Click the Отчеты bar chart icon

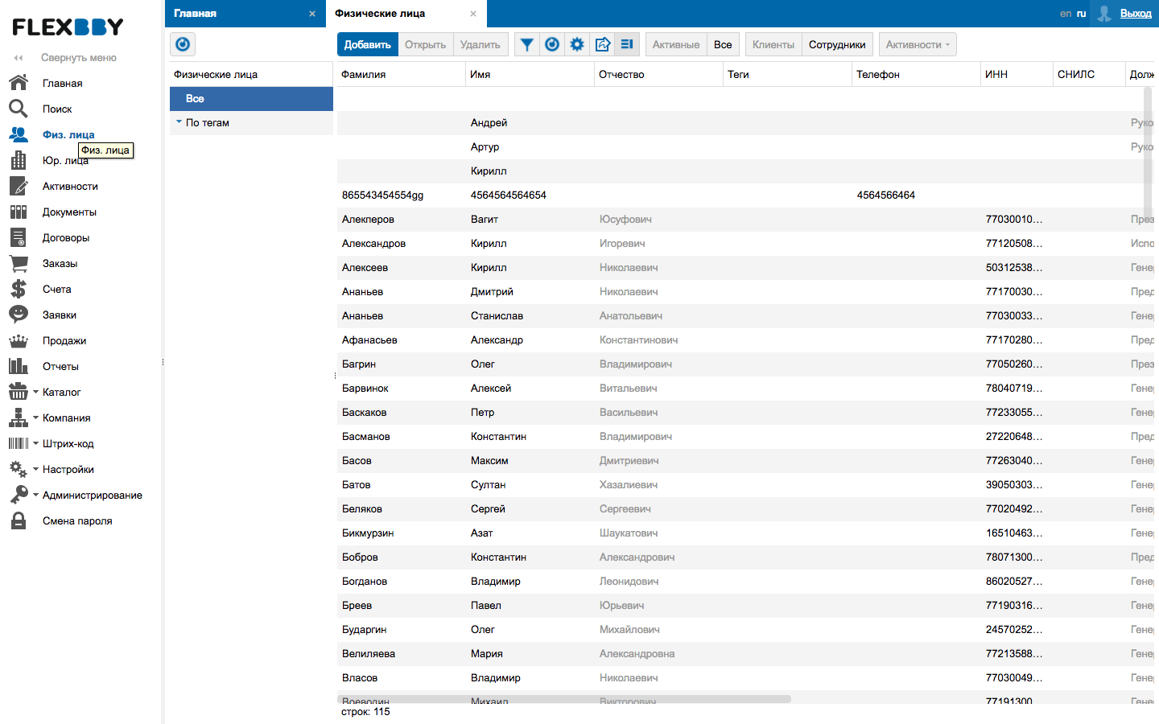[x=19, y=366]
